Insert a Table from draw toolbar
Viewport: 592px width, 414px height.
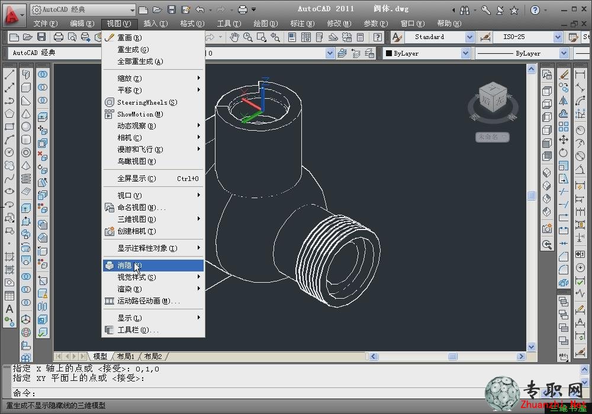click(9, 296)
